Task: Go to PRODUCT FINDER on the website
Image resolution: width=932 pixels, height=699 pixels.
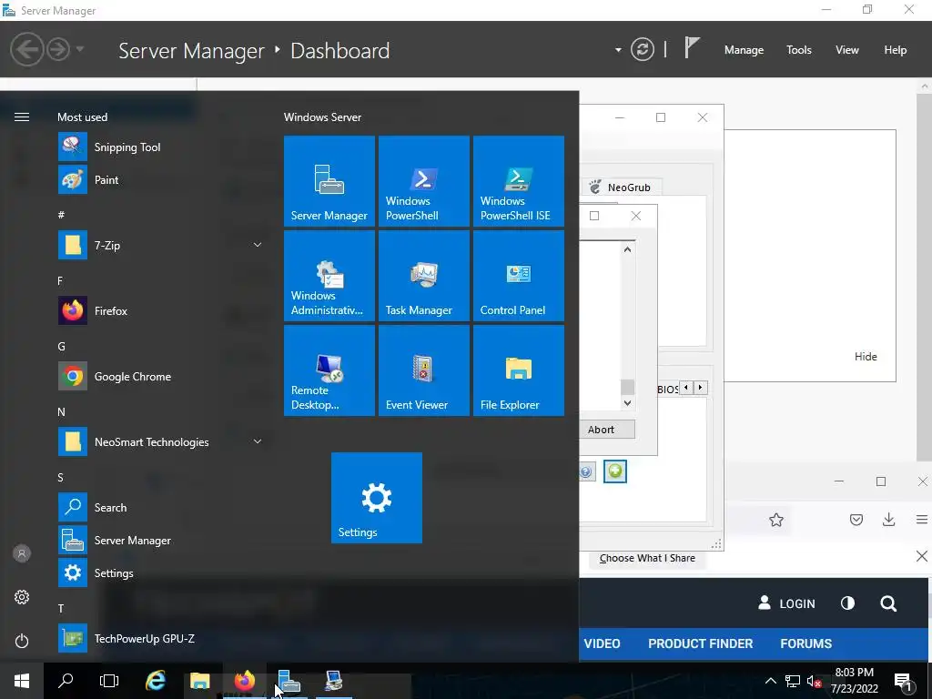Action: [x=700, y=643]
